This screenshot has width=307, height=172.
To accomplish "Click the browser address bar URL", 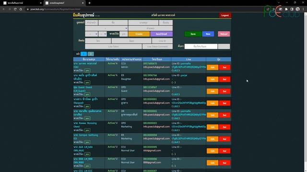I will (56, 9).
